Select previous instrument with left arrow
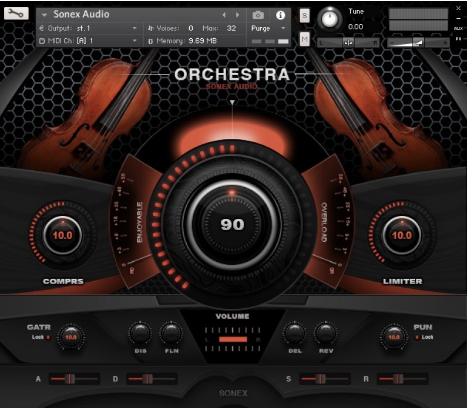This screenshot has width=467, height=408. coord(224,15)
